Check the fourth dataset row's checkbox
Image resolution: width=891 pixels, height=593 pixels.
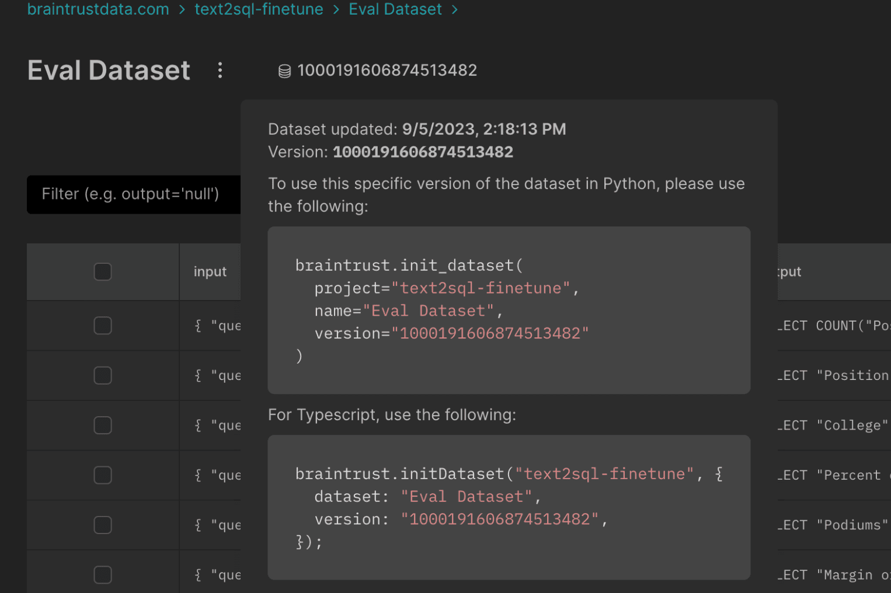pyautogui.click(x=102, y=475)
